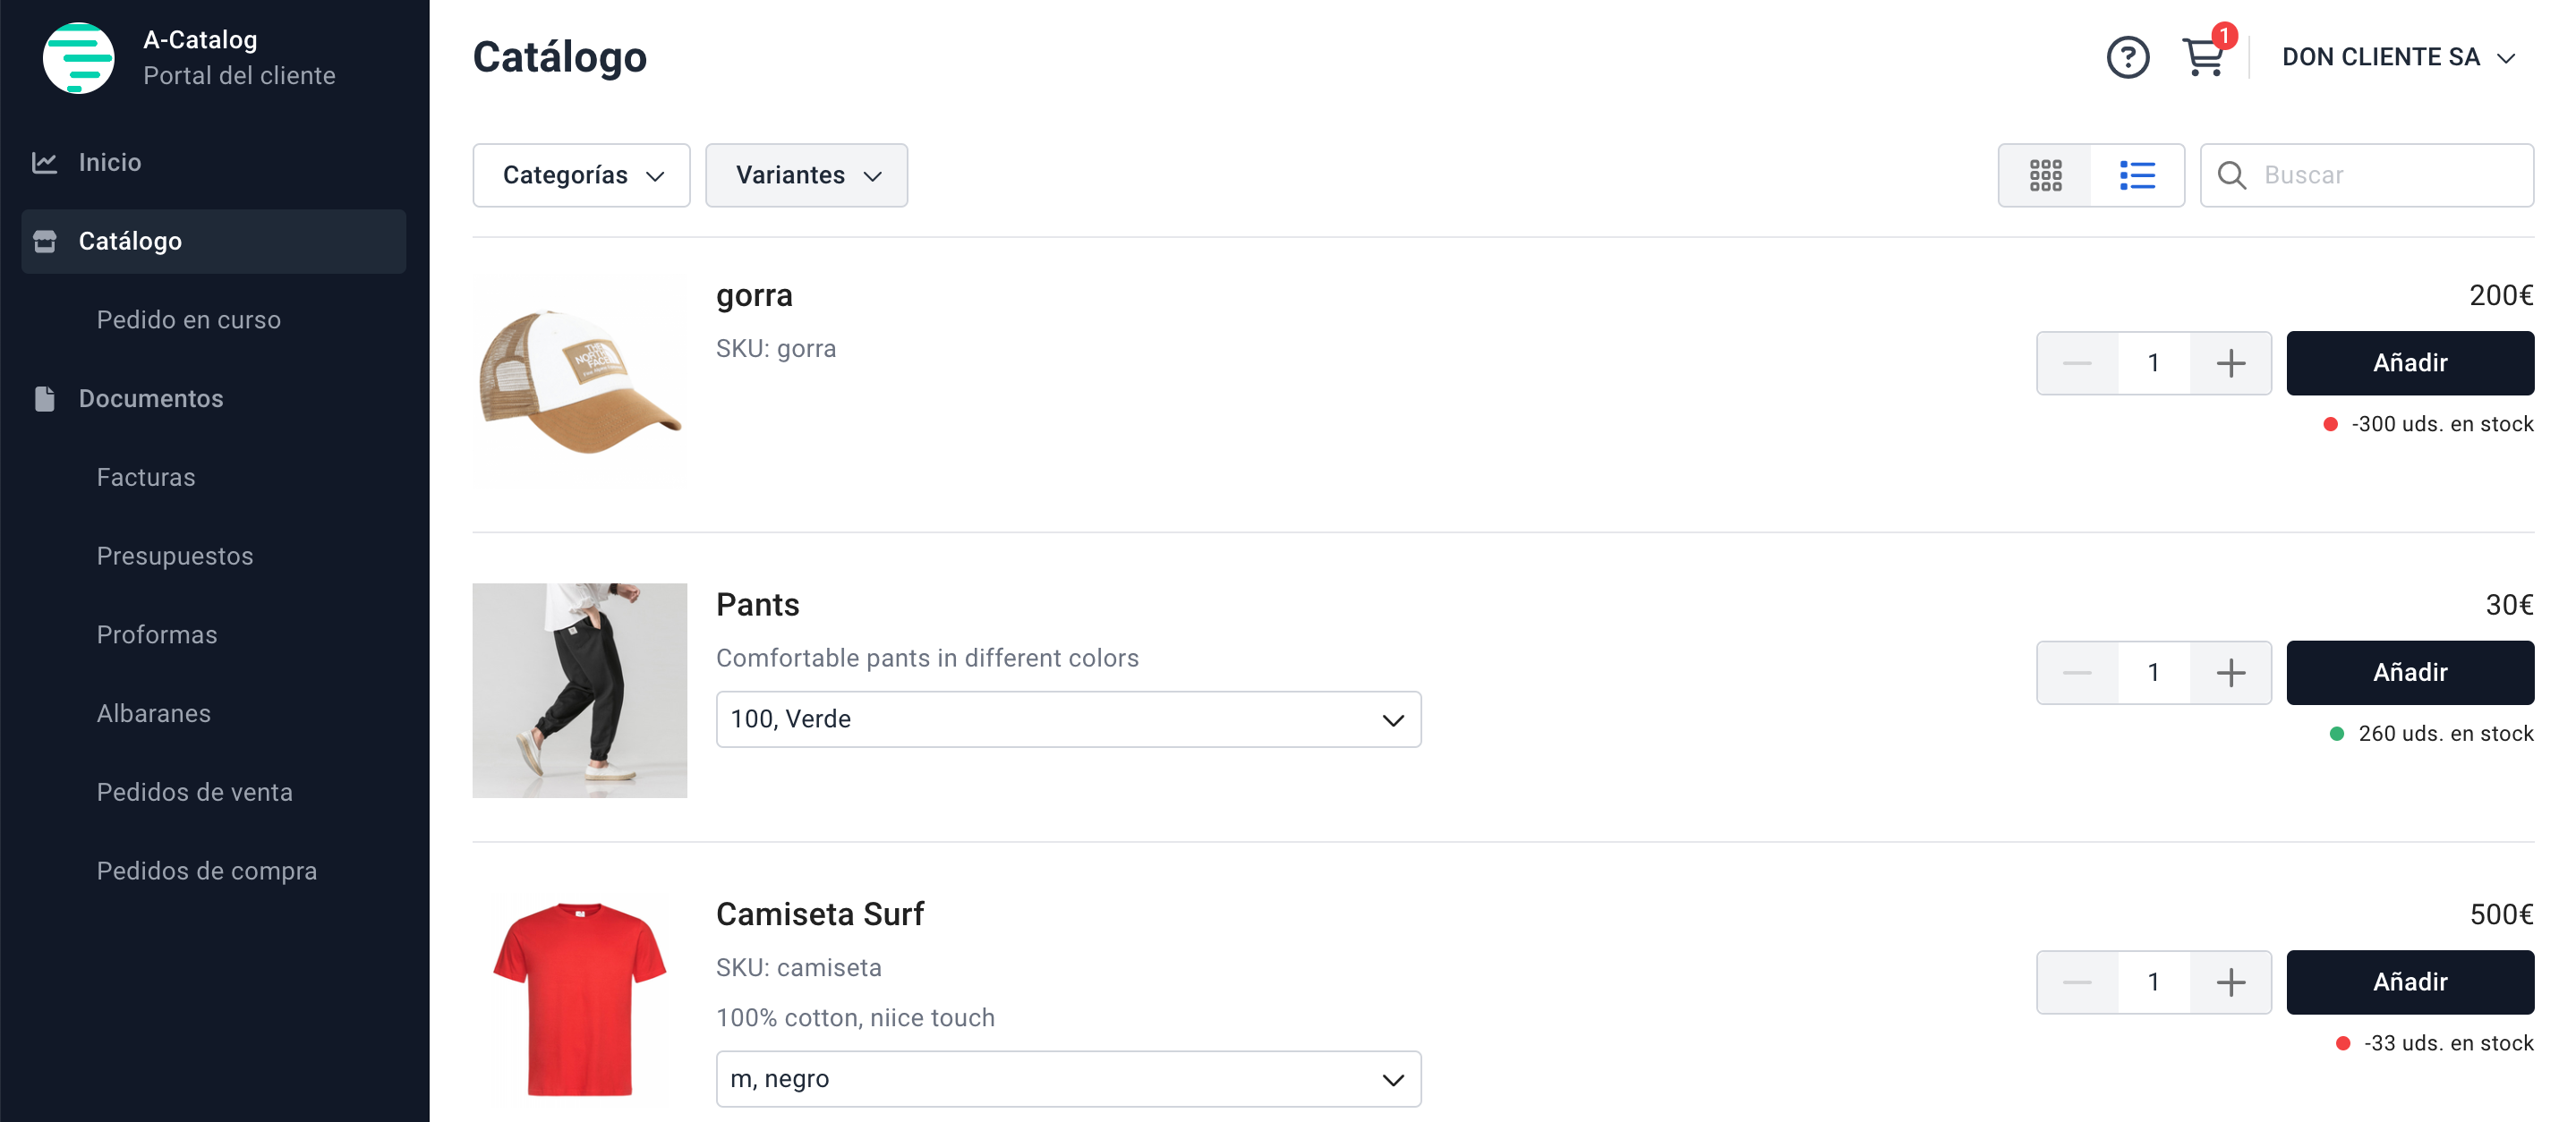Viewport: 2576px width, 1122px height.
Task: Switch to grid view layout
Action: coord(2045,175)
